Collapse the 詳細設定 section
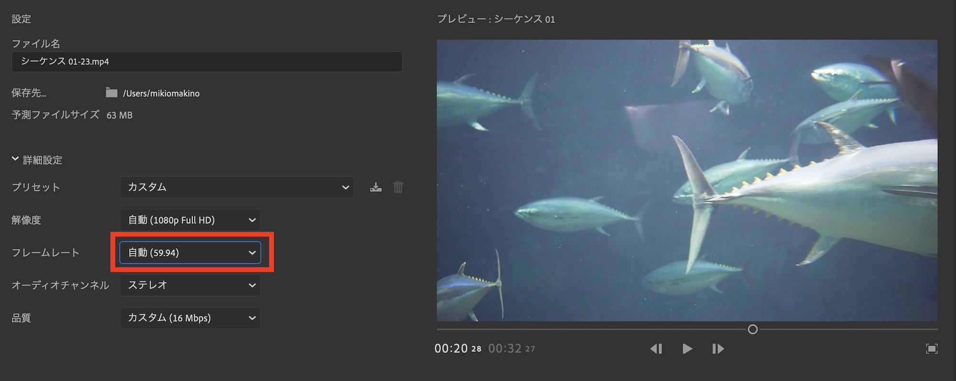956x381 pixels. tap(15, 159)
